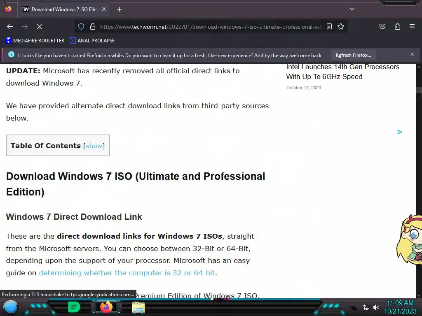Open MEDIAFIRE ROULETTER bookmark

pyautogui.click(x=35, y=41)
